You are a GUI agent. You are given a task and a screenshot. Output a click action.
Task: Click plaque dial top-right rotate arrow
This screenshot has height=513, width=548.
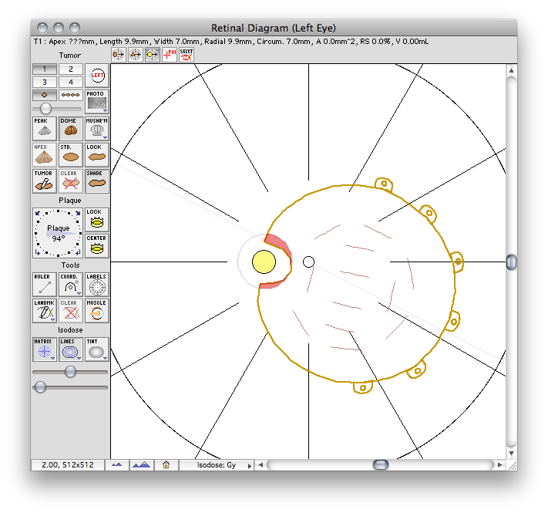(78, 213)
